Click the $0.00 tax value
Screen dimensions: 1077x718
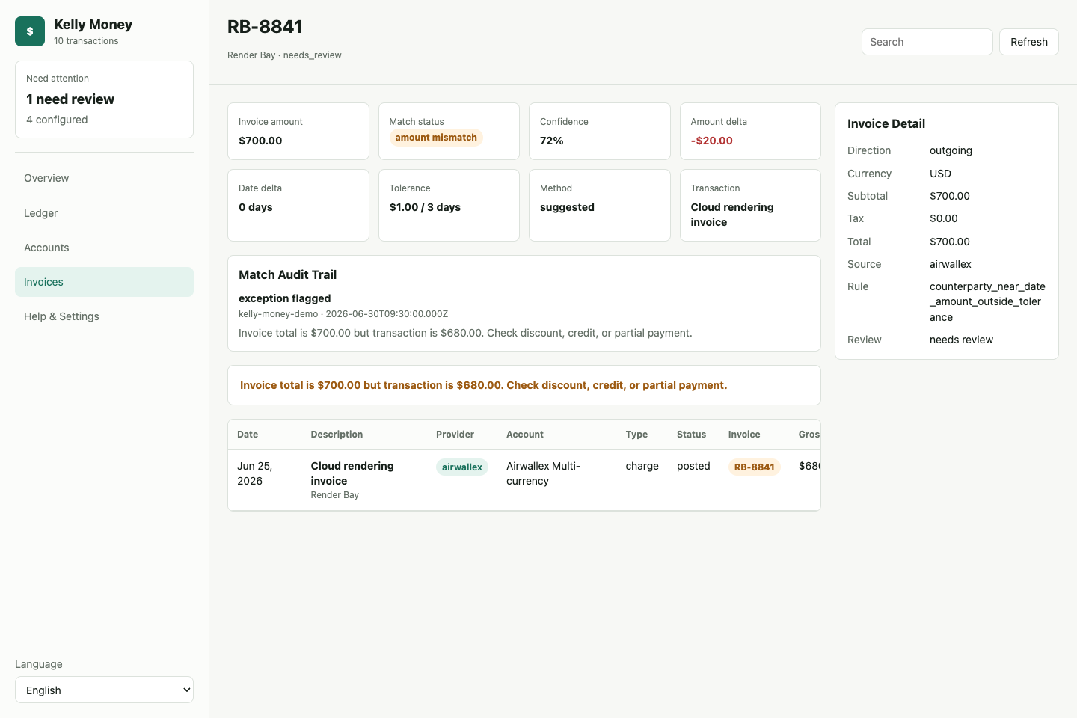coord(944,218)
